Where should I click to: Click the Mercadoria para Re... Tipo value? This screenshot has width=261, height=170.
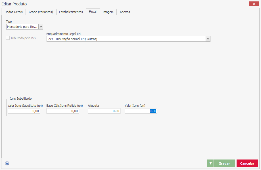click(x=22, y=27)
